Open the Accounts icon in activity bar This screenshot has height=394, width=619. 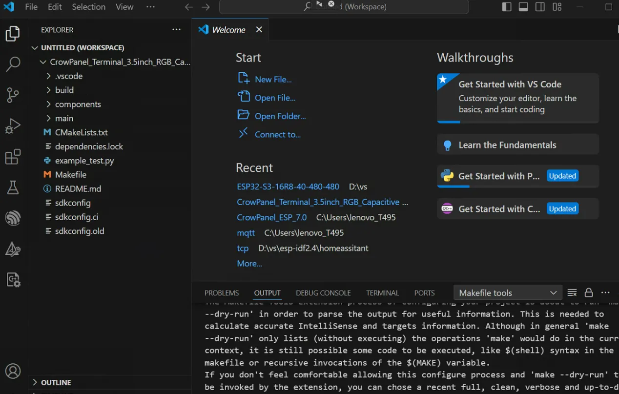[13, 371]
